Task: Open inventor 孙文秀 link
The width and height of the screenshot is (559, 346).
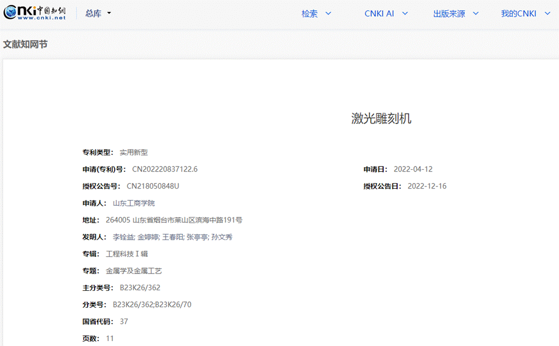Action: click(x=222, y=237)
